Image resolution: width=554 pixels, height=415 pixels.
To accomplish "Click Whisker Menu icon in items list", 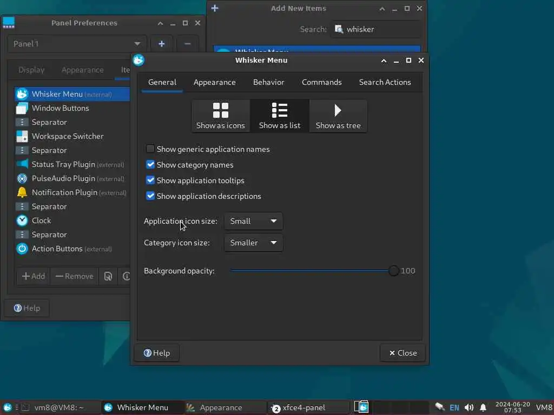I will coord(22,94).
